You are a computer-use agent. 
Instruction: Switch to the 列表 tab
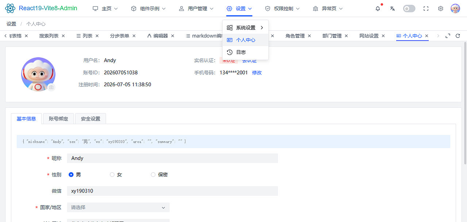[84, 36]
